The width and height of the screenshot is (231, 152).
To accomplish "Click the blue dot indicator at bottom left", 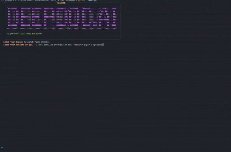I will (2, 148).
